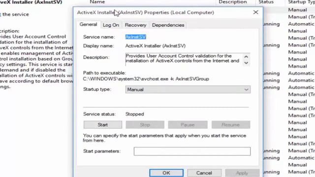Click the greyed-out Apply button

(242, 173)
